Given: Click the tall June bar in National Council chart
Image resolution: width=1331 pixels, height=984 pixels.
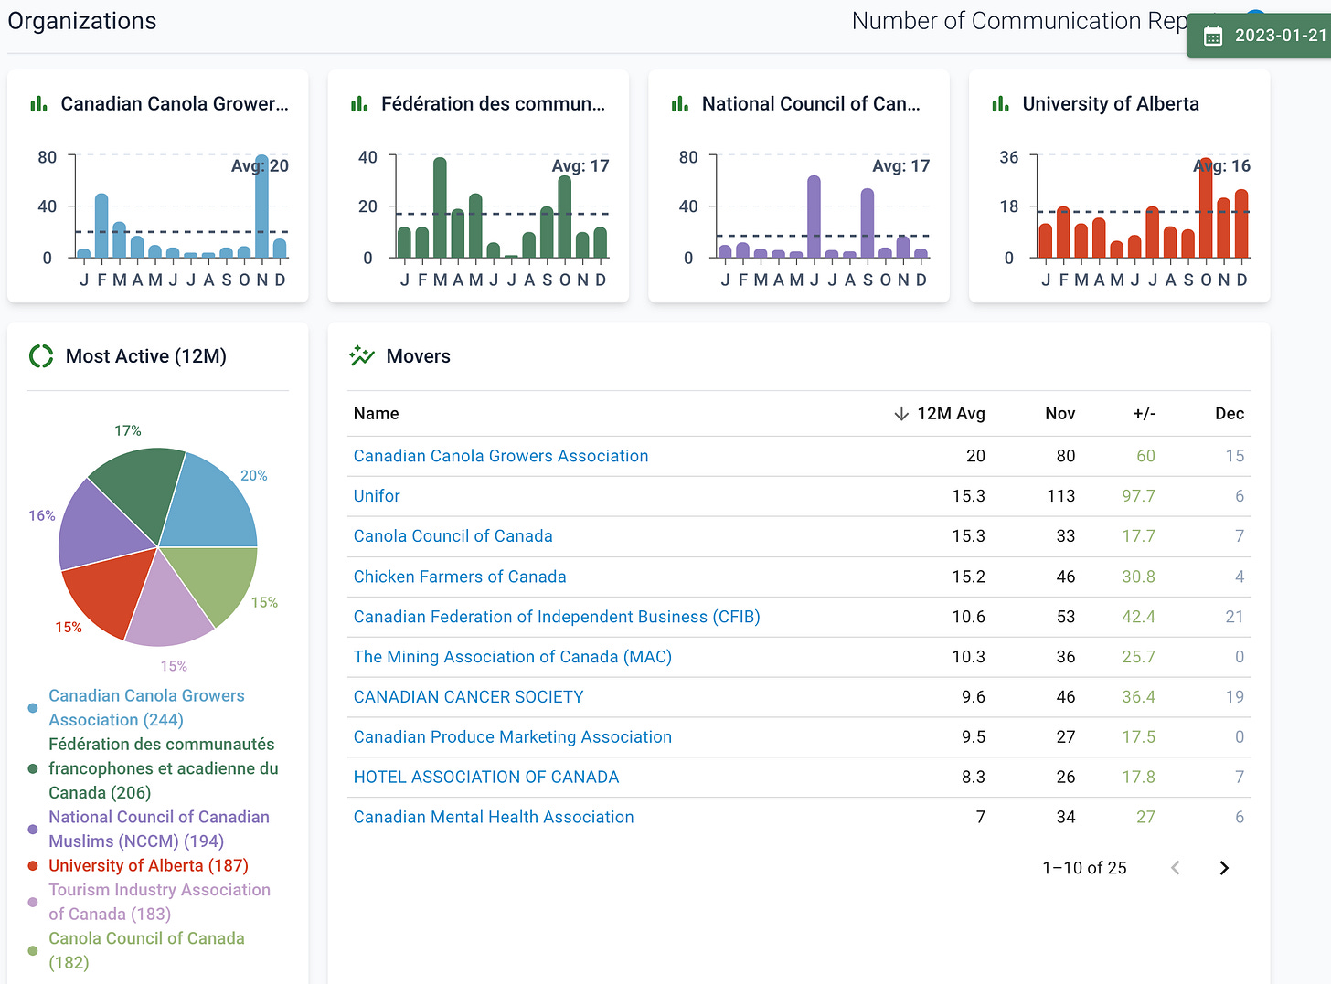Looking at the screenshot, I should [814, 217].
